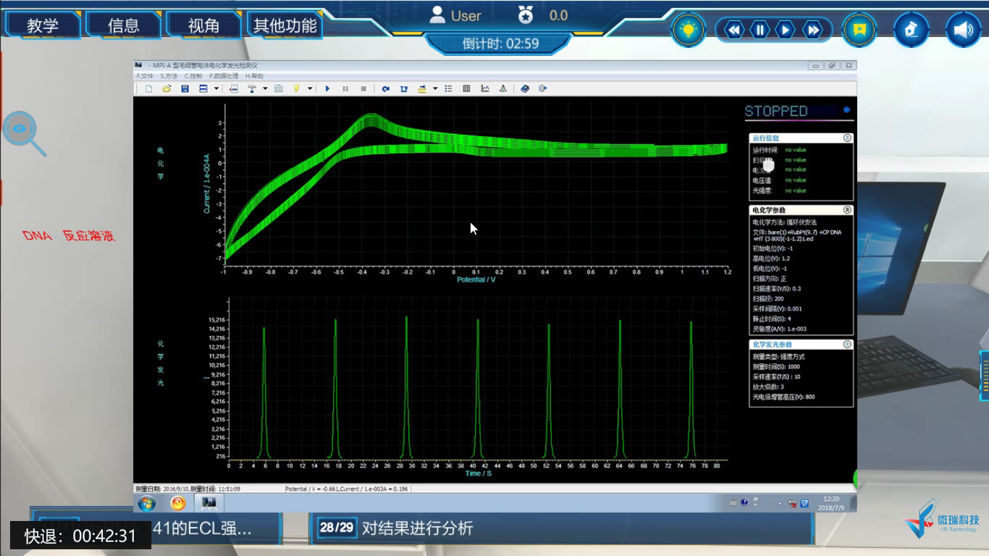This screenshot has height=556, width=989.
Task: Click the window layout icon in toolbar
Action: [203, 89]
